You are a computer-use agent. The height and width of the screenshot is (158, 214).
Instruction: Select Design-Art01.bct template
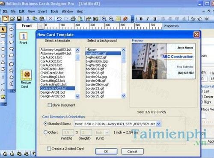(57, 92)
